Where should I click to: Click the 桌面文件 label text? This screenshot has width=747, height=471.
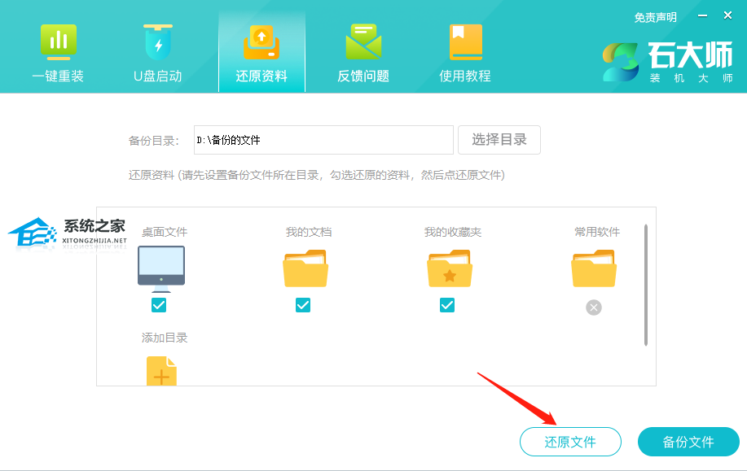[x=165, y=232]
